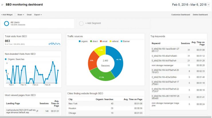
Task: Toggle the referral legend yellow square
Action: pyautogui.click(x=111, y=41)
